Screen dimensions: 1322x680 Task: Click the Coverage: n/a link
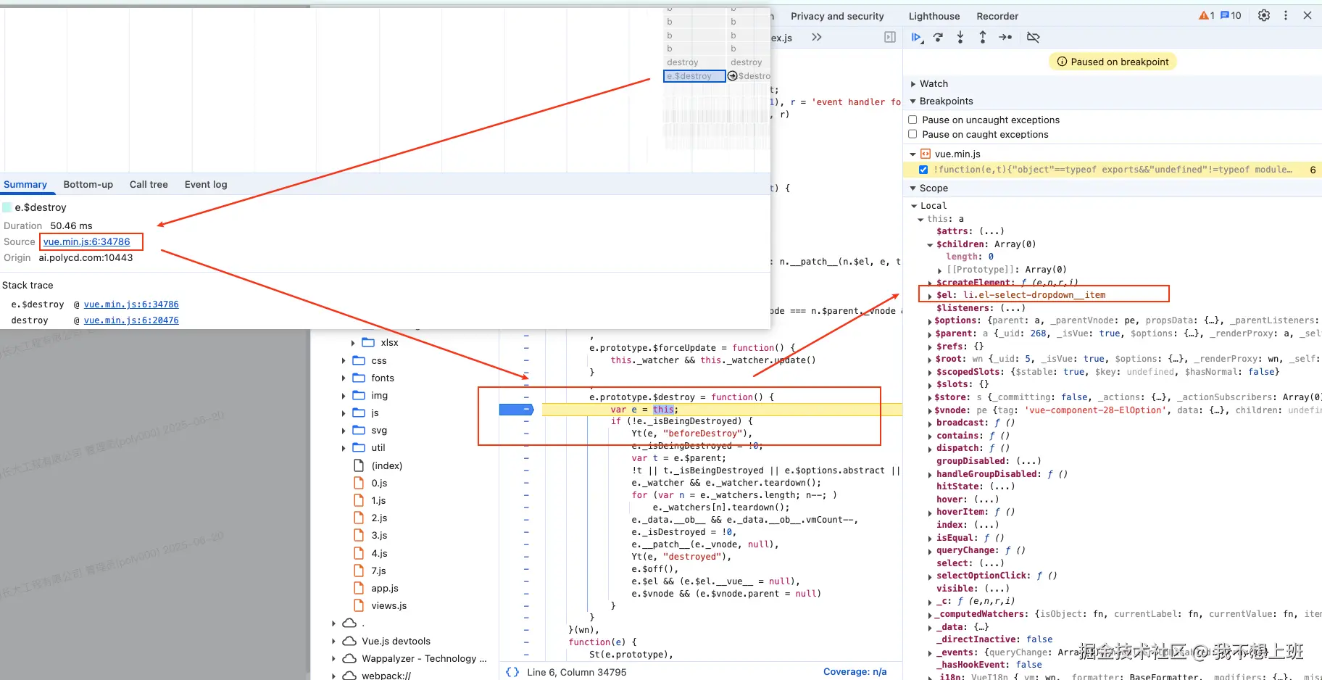855,672
